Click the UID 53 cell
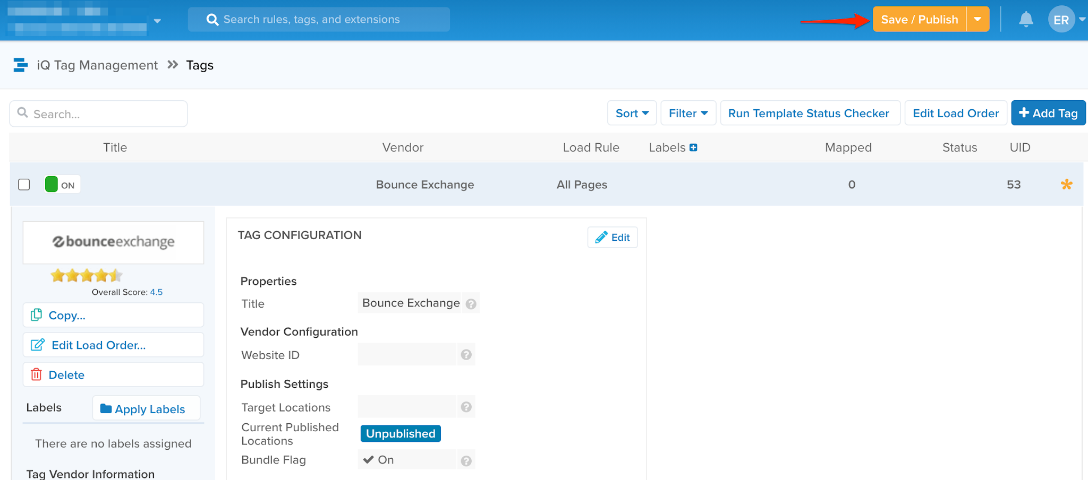 click(x=1014, y=185)
